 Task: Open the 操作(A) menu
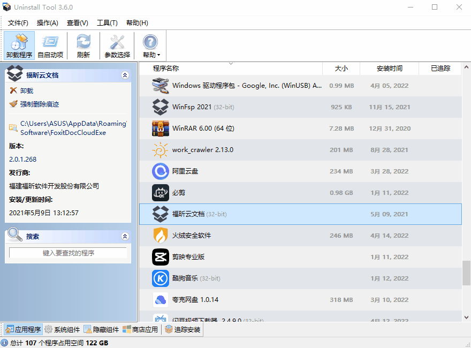[x=47, y=23]
